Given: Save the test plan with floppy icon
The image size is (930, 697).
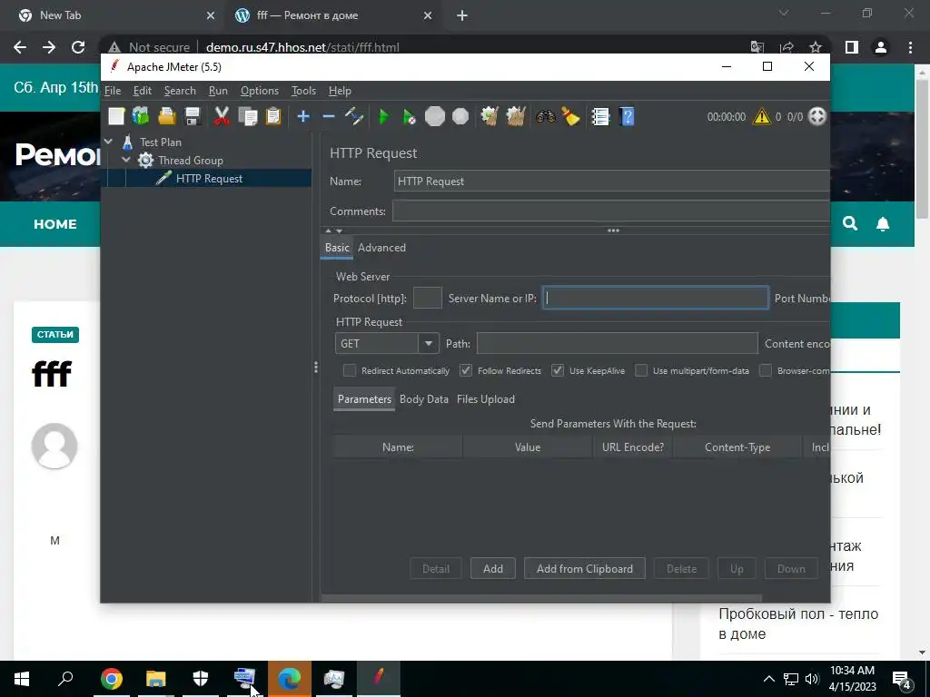Looking at the screenshot, I should click(x=193, y=117).
